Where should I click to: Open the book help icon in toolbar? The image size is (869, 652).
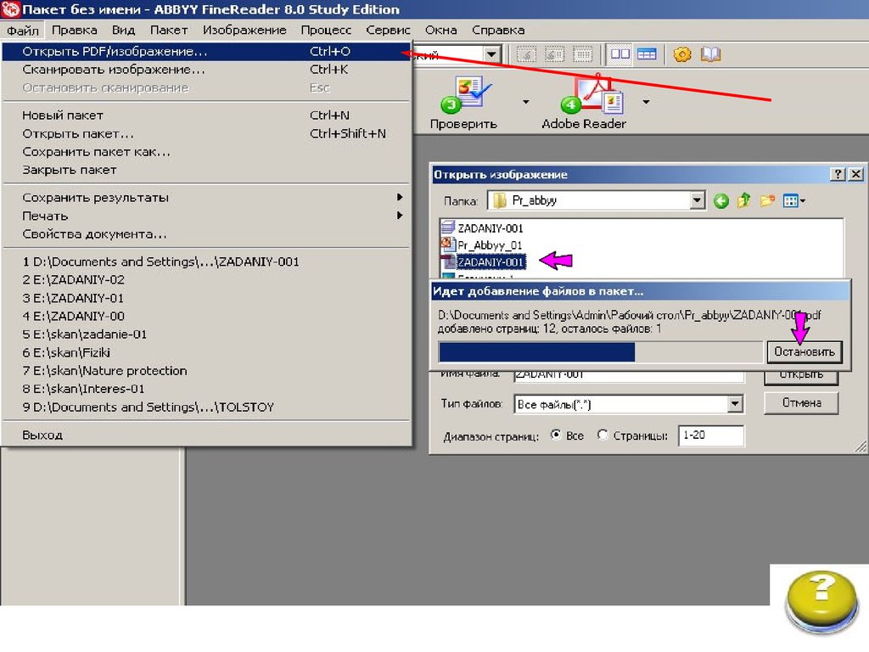[x=710, y=54]
